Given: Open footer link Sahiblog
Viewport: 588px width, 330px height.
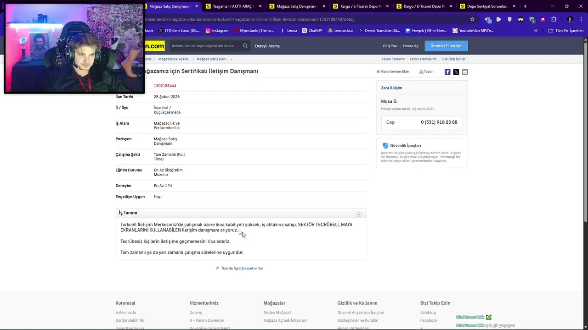Looking at the screenshot, I should pyautogui.click(x=428, y=313).
